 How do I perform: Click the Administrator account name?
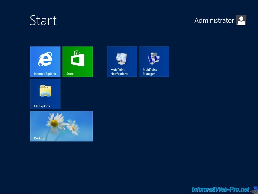(x=214, y=20)
